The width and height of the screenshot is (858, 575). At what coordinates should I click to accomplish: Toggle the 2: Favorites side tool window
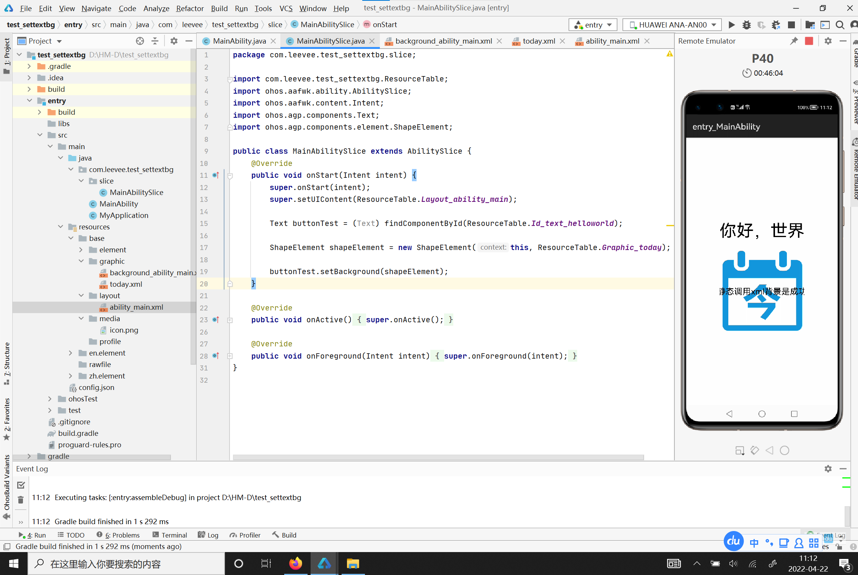7,419
